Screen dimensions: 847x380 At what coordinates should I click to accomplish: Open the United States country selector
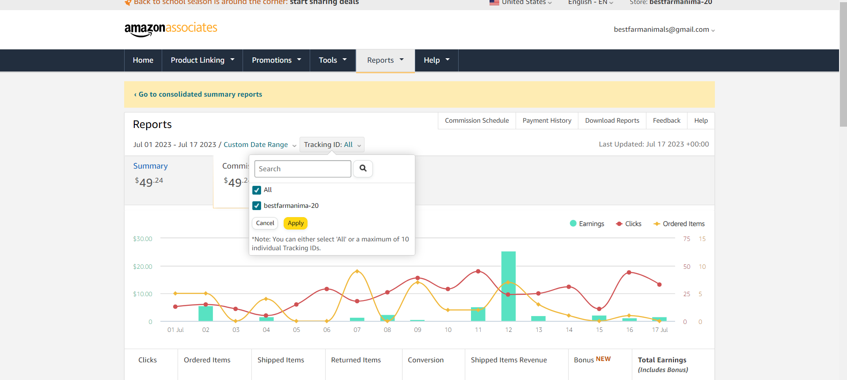pyautogui.click(x=520, y=2)
